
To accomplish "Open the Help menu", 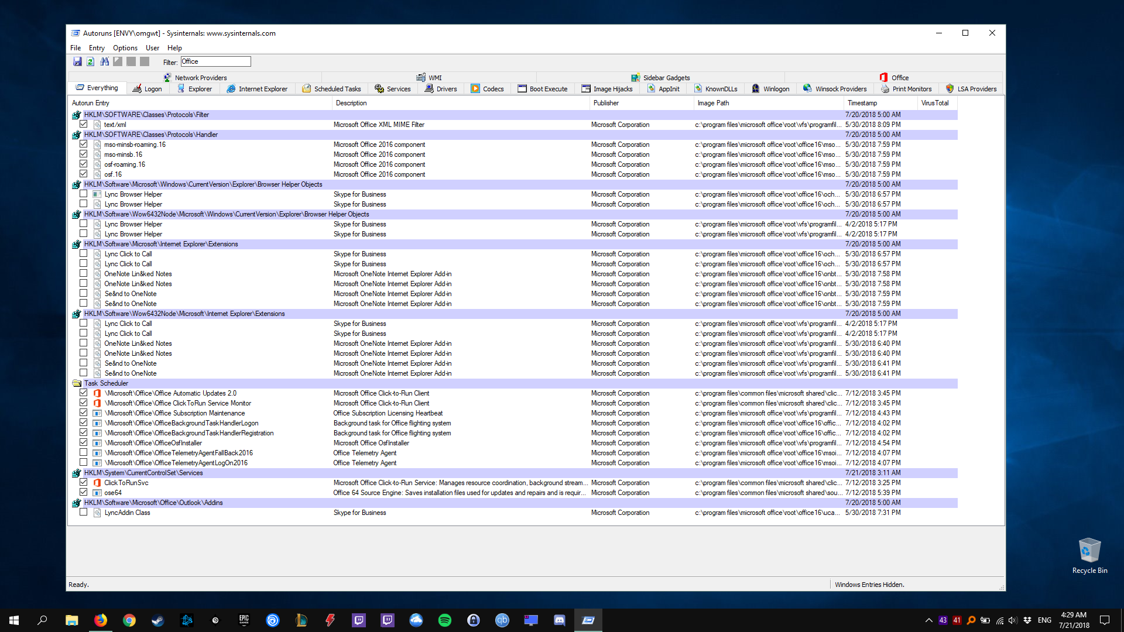I will [x=174, y=48].
